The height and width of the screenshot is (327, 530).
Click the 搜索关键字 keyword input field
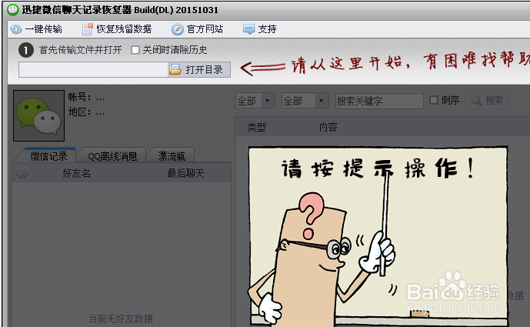(x=379, y=101)
